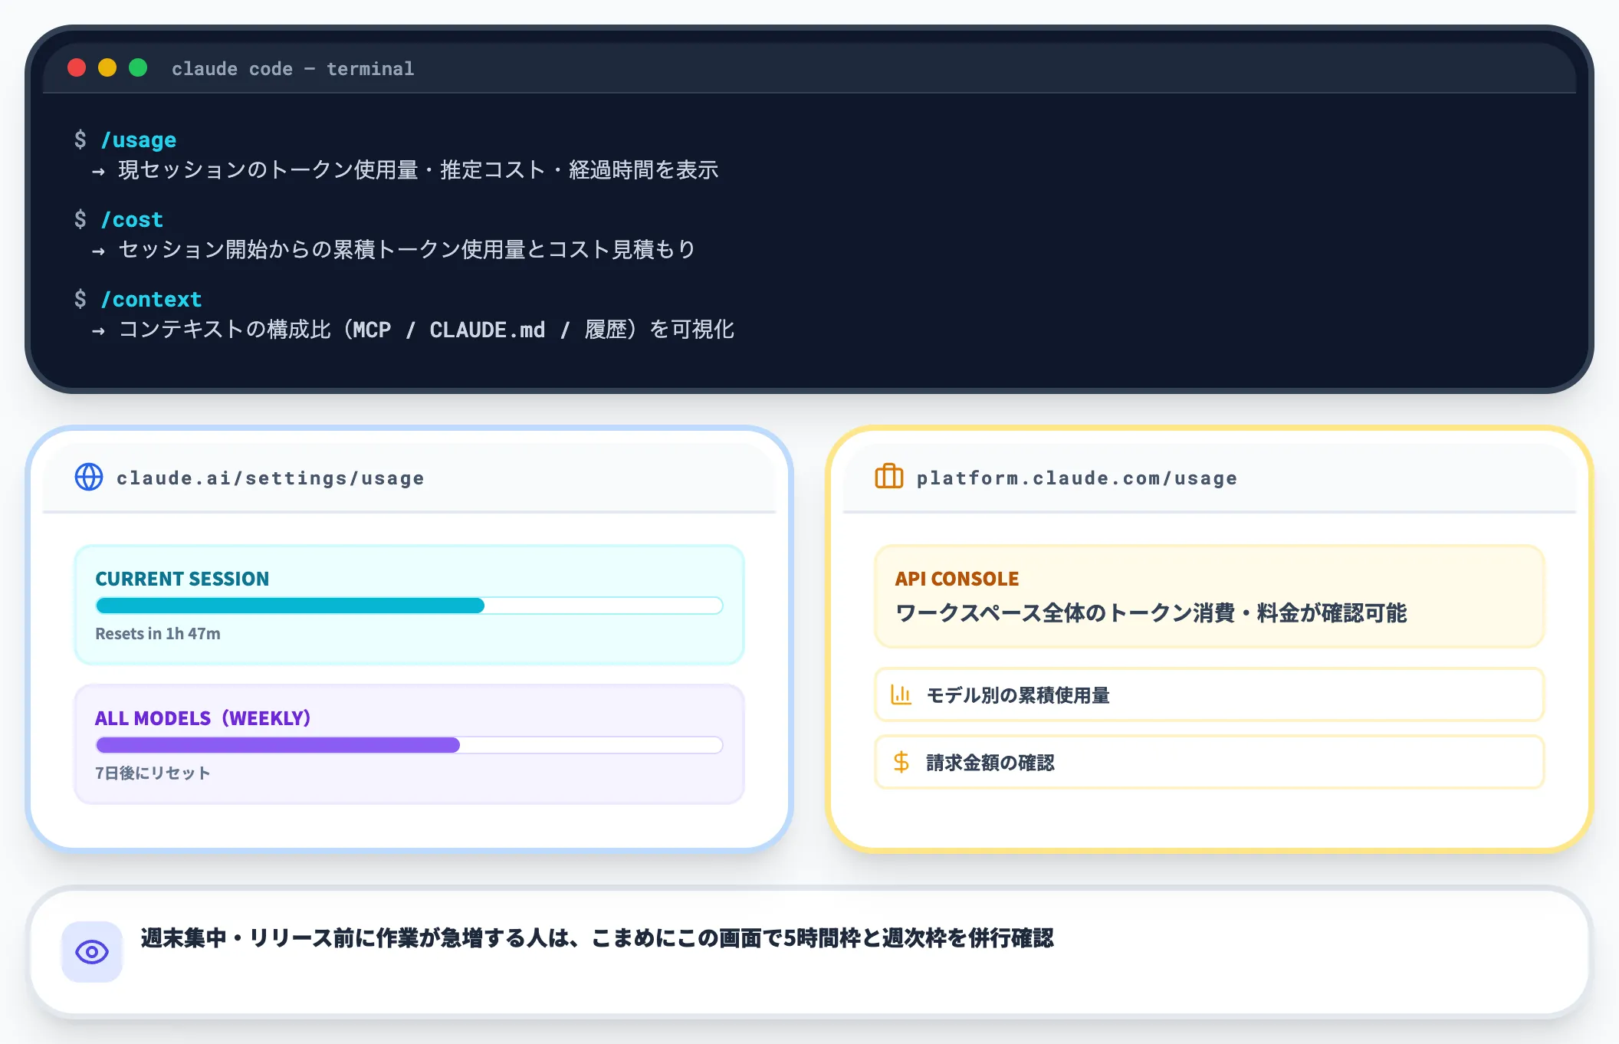Select the 週末集中・リリース前 tip text
Screen dimensions: 1619x1044
[x=597, y=938]
